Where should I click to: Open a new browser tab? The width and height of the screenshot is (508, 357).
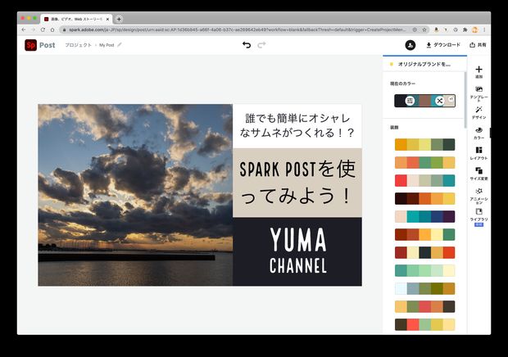pyautogui.click(x=119, y=19)
